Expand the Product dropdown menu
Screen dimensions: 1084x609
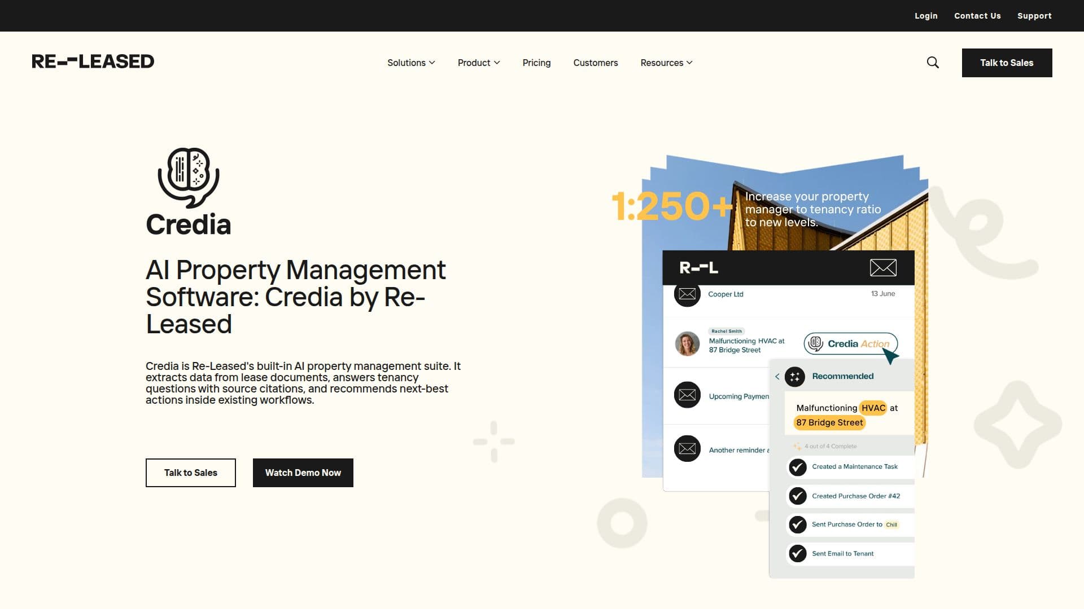tap(479, 63)
